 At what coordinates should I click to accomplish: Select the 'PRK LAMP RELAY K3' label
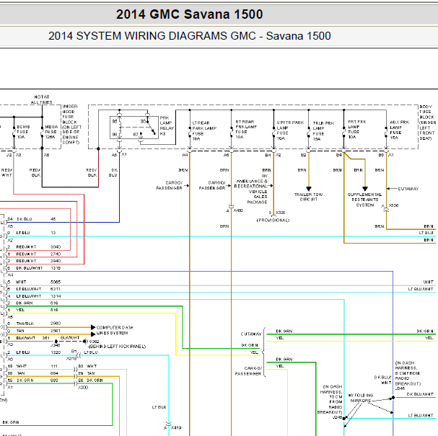167,125
